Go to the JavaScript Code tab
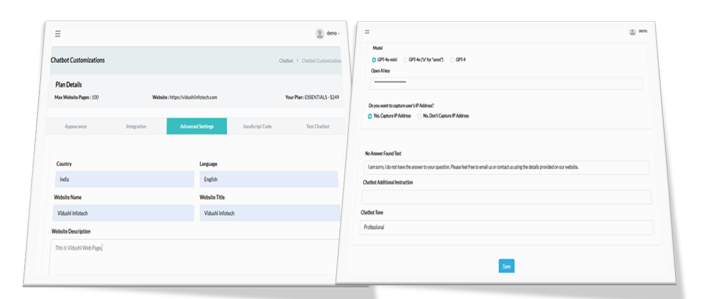The width and height of the screenshot is (706, 299). tap(257, 127)
